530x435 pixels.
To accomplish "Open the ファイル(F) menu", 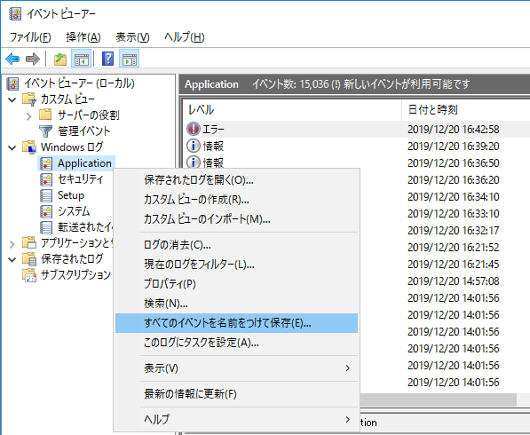I will [30, 36].
